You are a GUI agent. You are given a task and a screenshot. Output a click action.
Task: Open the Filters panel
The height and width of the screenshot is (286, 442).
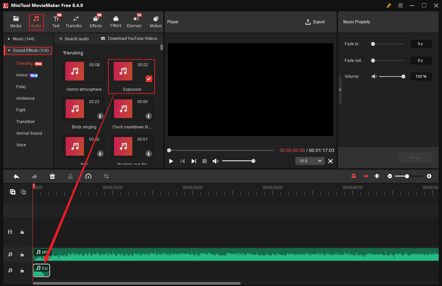tap(116, 22)
